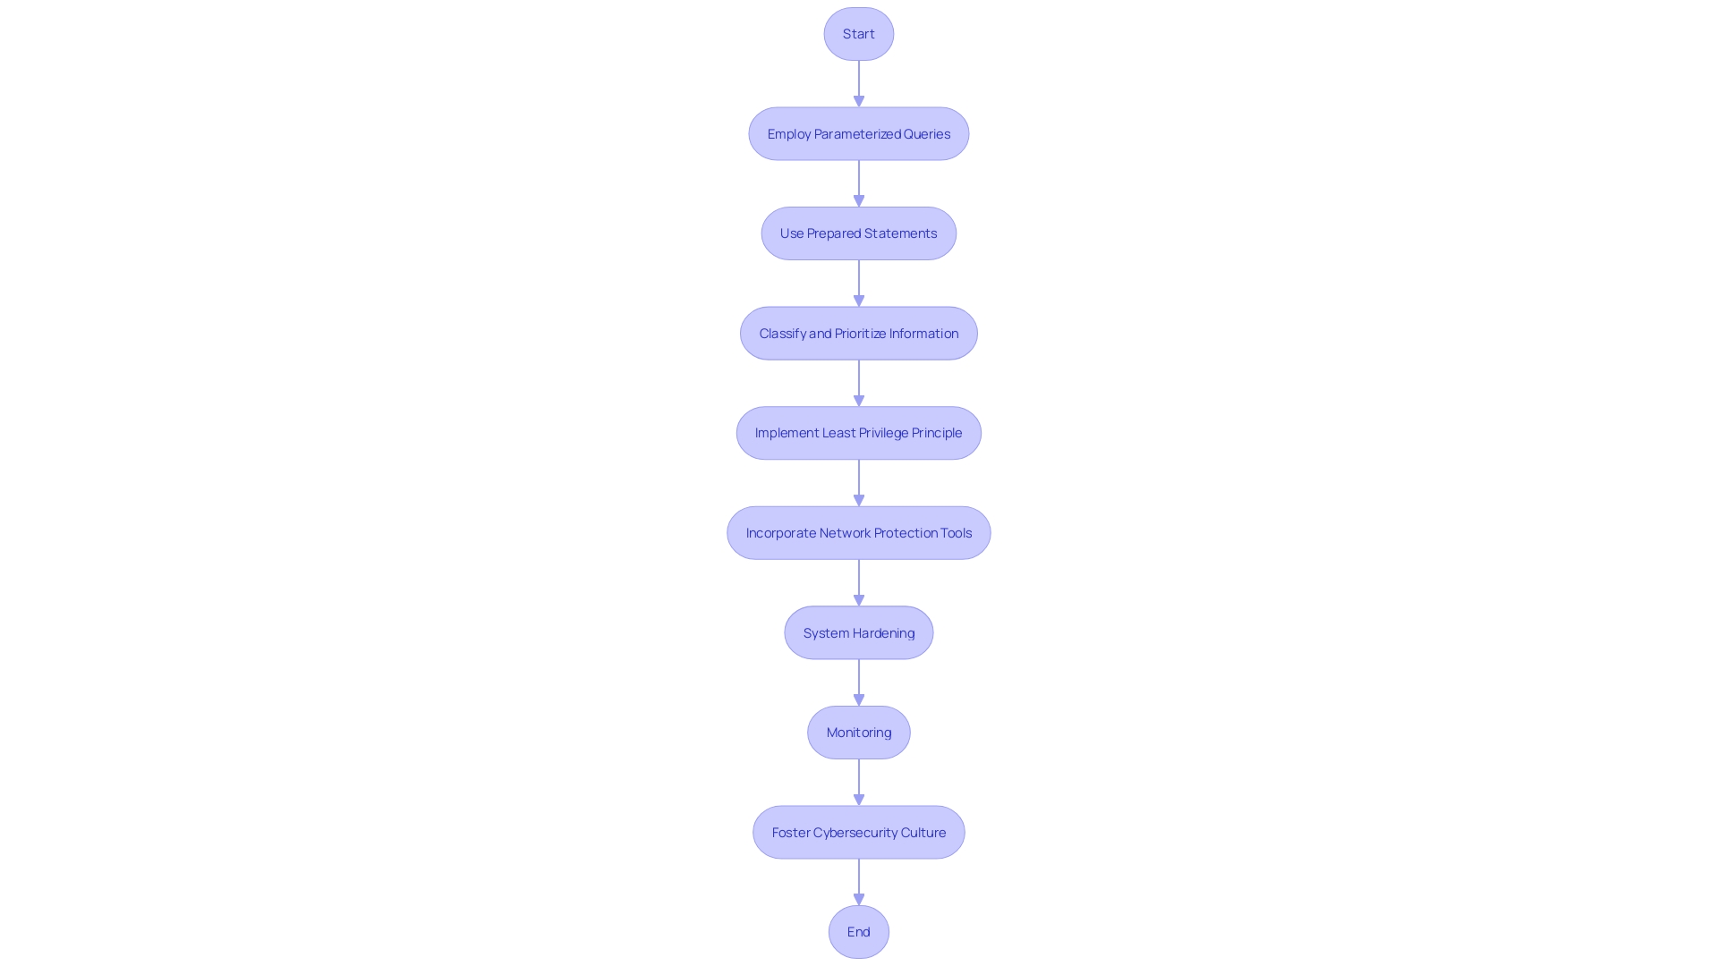Image resolution: width=1718 pixels, height=966 pixels.
Task: Click the Incorporate Network Protection Tools node
Action: (x=859, y=532)
